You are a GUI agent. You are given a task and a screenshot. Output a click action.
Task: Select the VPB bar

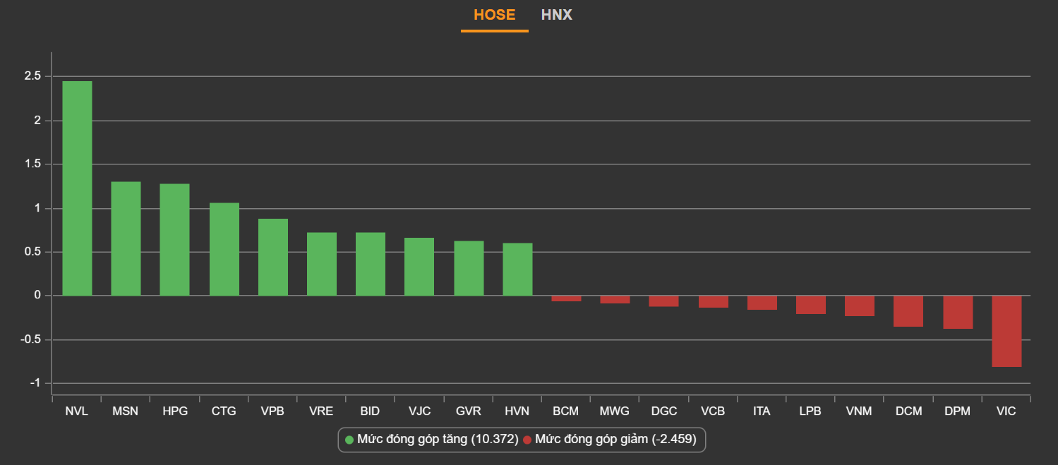click(x=272, y=257)
